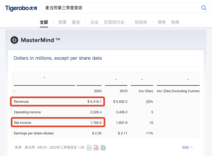Click the (2)% revenue change cell
This screenshot has height=156, width=212.
coord(150,101)
